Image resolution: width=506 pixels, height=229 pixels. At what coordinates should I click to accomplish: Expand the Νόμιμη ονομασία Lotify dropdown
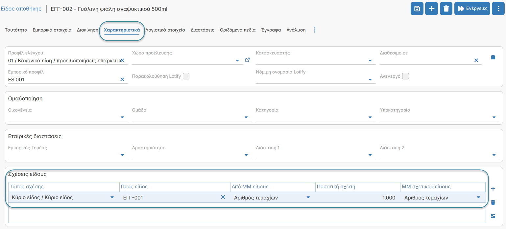pyautogui.click(x=370, y=80)
